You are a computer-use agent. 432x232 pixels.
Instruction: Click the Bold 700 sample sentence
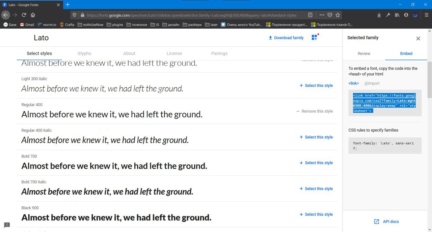click(x=114, y=166)
